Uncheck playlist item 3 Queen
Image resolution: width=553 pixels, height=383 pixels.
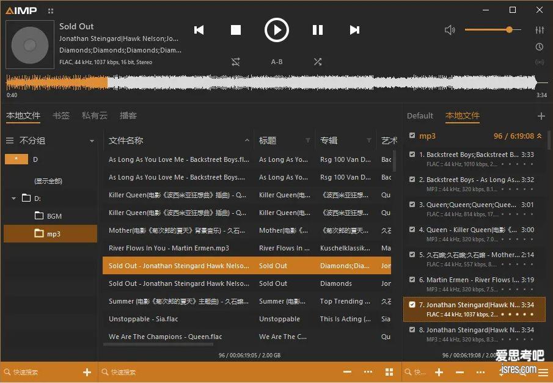(412, 204)
